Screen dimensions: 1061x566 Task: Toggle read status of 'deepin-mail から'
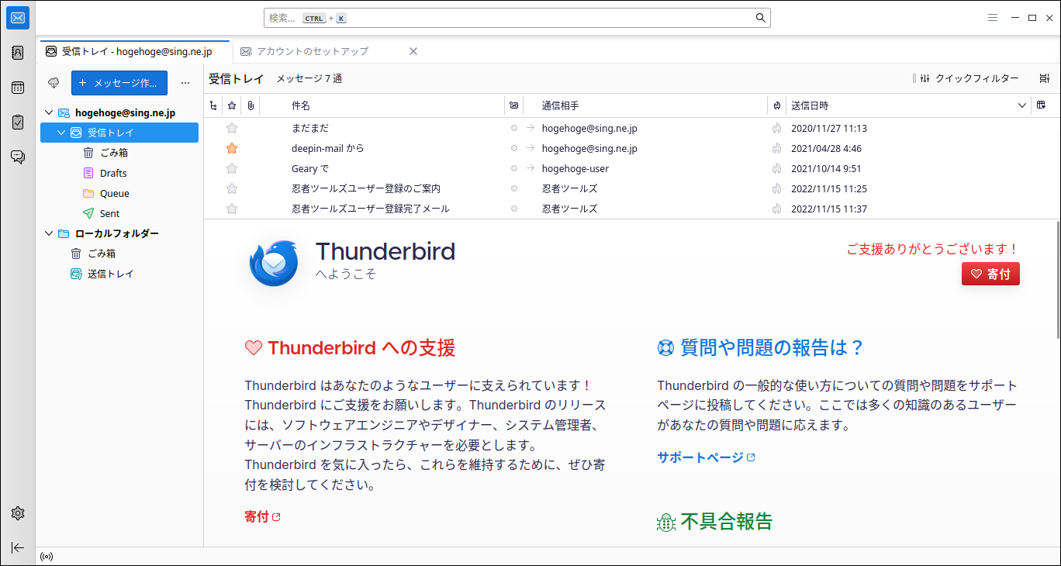[513, 148]
